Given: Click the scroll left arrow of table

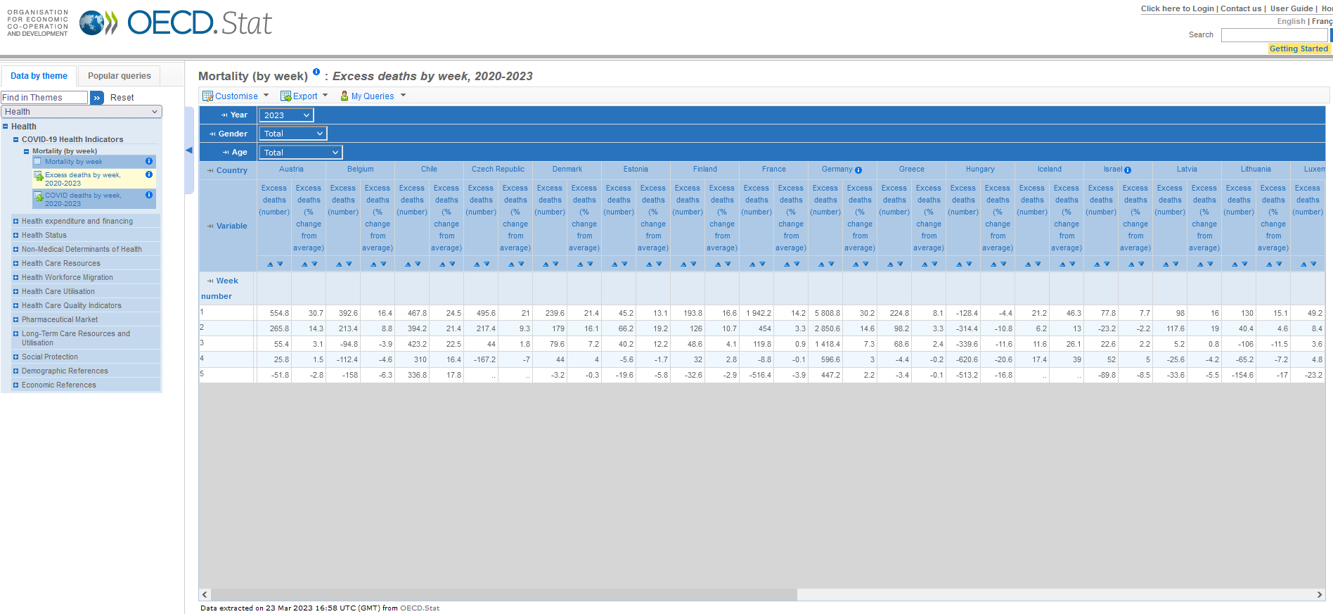Looking at the screenshot, I should (x=205, y=594).
